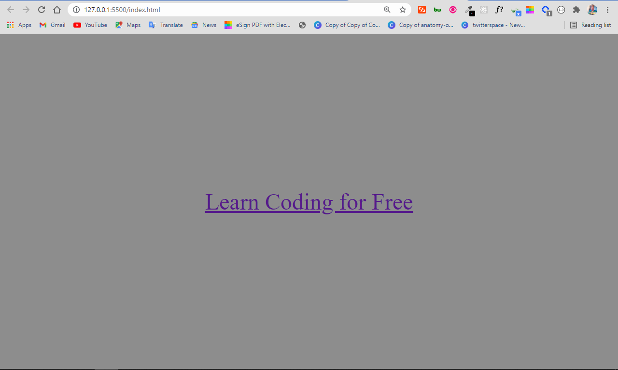Open the pink eye extension icon

453,10
